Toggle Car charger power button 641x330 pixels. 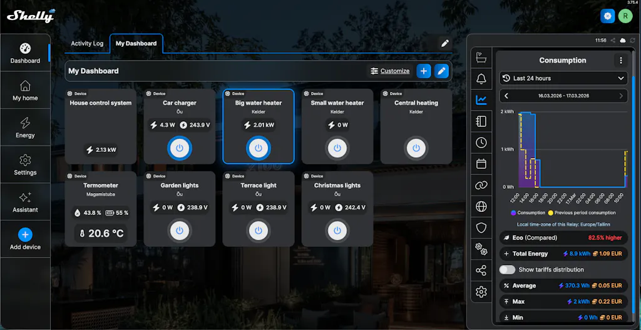coord(180,148)
